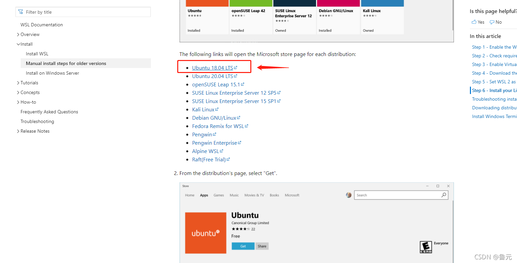Open Troubleshooting in the sidebar
Image resolution: width=517 pixels, height=263 pixels.
(x=37, y=121)
